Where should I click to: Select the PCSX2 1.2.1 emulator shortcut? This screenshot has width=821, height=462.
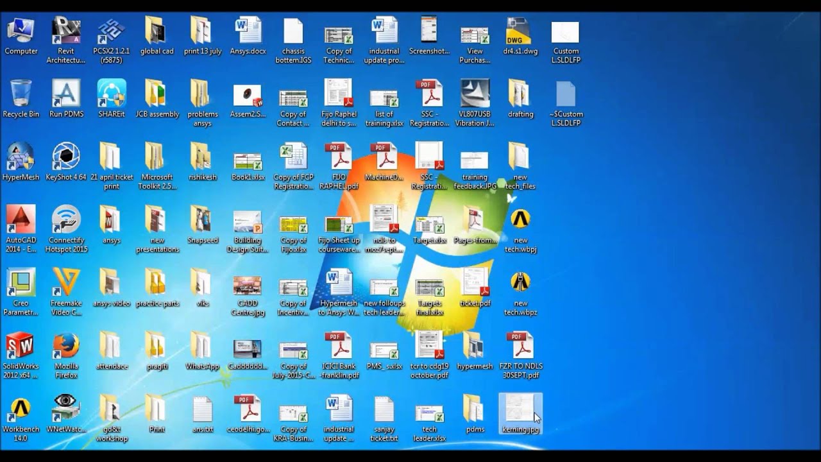(111, 40)
